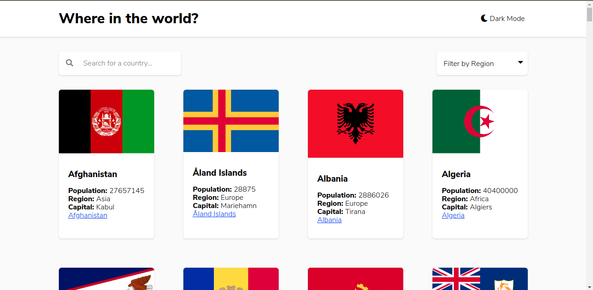Click the Åland Islands flag image
Viewport: 593px width, 290px height.
[231, 121]
